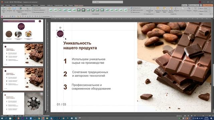Click the Search box in title bar
214x120 pixels.
tap(108, 2)
